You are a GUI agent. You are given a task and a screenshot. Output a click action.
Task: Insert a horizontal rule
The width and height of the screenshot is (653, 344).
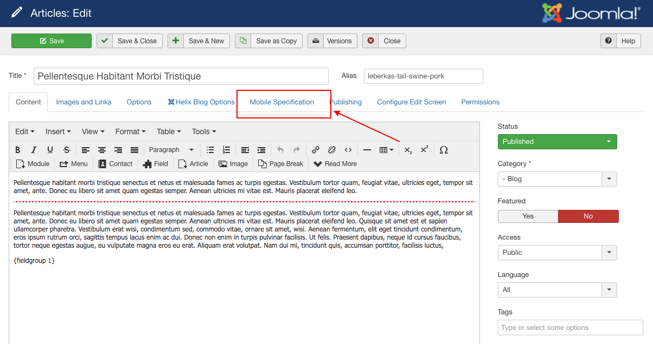367,150
